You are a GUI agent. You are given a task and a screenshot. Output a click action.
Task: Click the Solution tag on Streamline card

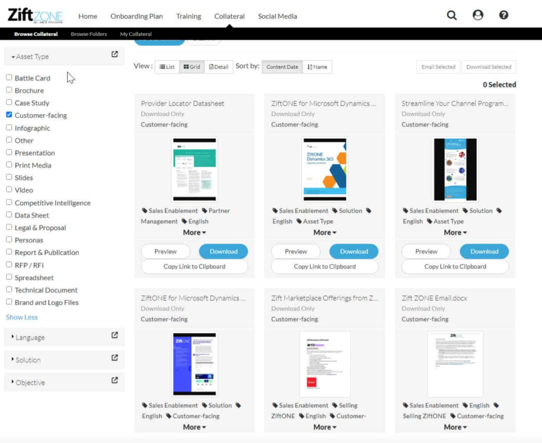coord(477,211)
